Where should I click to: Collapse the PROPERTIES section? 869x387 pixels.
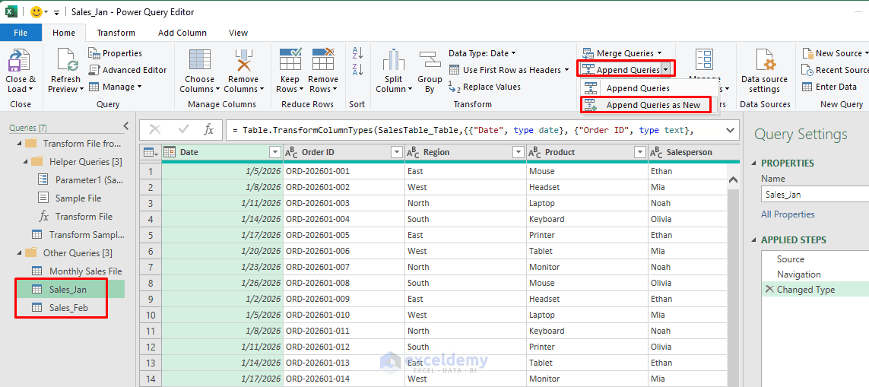(x=753, y=163)
